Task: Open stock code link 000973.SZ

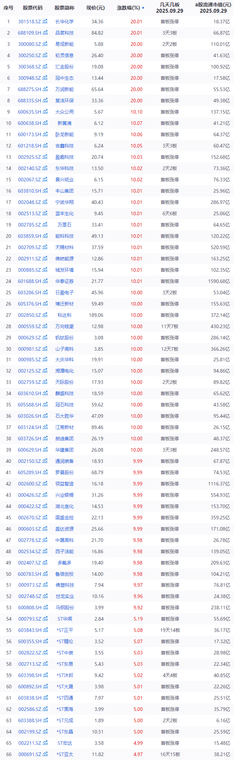Action: tap(30, 585)
